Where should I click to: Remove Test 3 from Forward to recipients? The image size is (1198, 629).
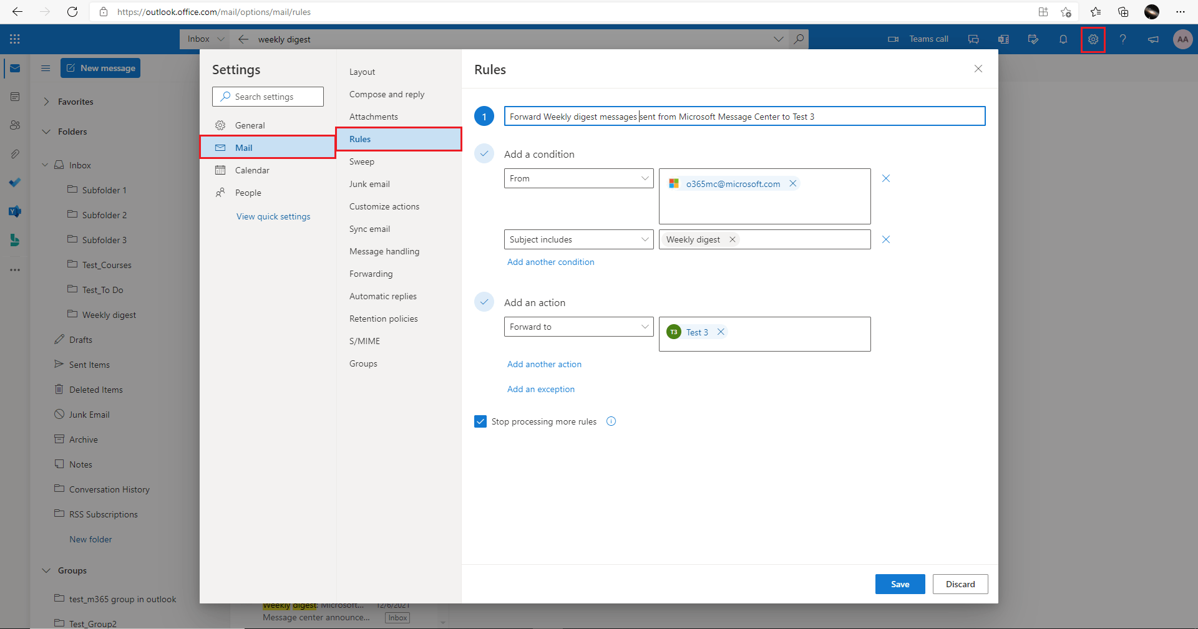721,332
